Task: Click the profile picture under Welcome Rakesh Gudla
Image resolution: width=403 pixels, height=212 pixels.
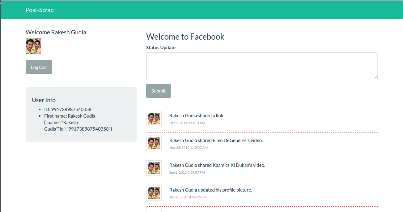Action: [x=33, y=46]
